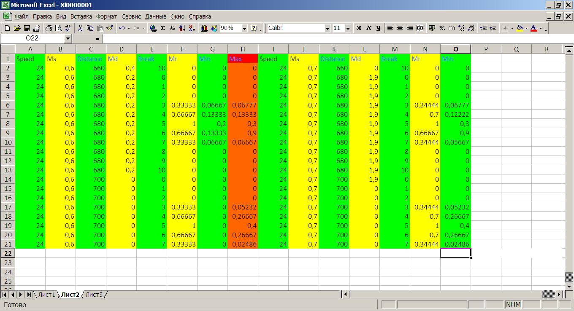Toggle underline formatting (Ч button)
Image resolution: width=574 pixels, height=311 pixels.
(378, 28)
